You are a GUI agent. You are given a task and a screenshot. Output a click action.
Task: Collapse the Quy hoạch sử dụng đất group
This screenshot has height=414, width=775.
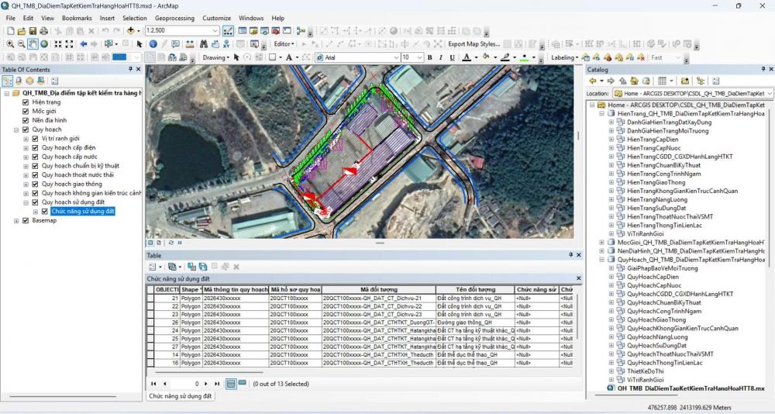pos(26,202)
